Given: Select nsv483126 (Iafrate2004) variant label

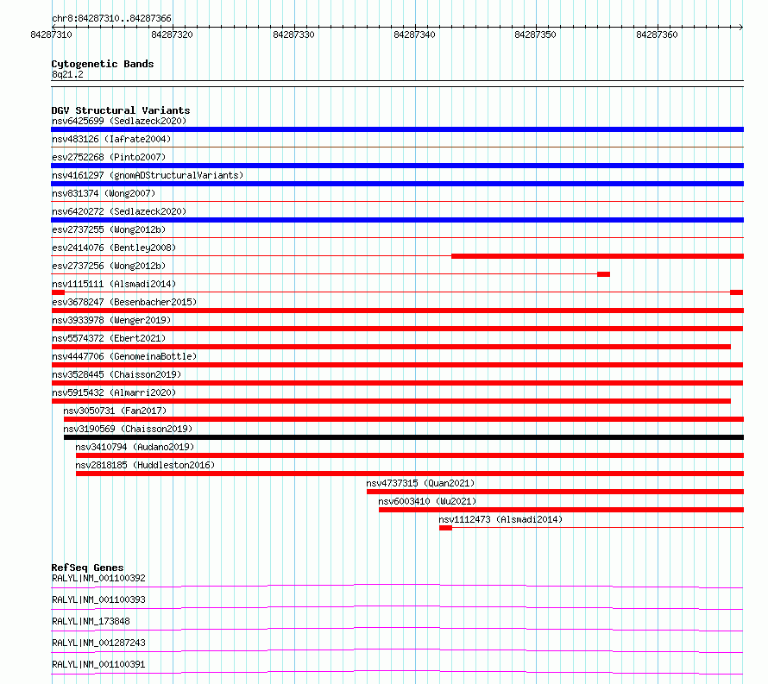Looking at the screenshot, I should 111,139.
